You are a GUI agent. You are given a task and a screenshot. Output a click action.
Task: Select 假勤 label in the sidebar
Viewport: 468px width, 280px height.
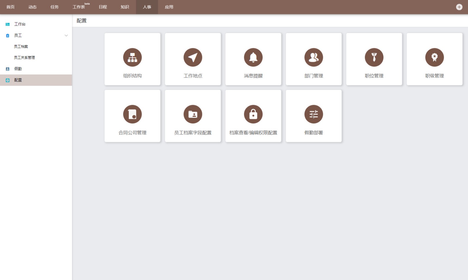[18, 69]
